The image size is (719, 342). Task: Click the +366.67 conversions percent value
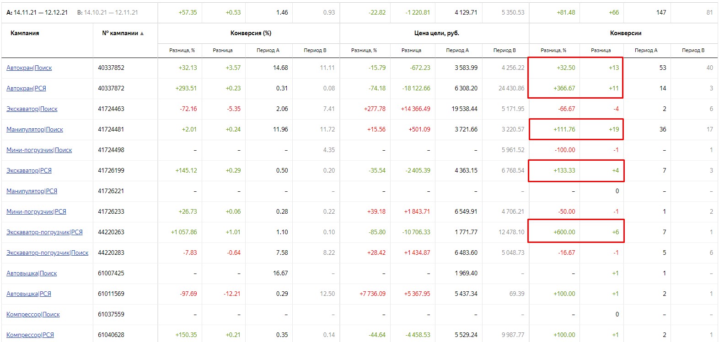coord(564,88)
